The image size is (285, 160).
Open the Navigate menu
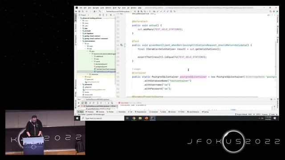[x=96, y=8]
